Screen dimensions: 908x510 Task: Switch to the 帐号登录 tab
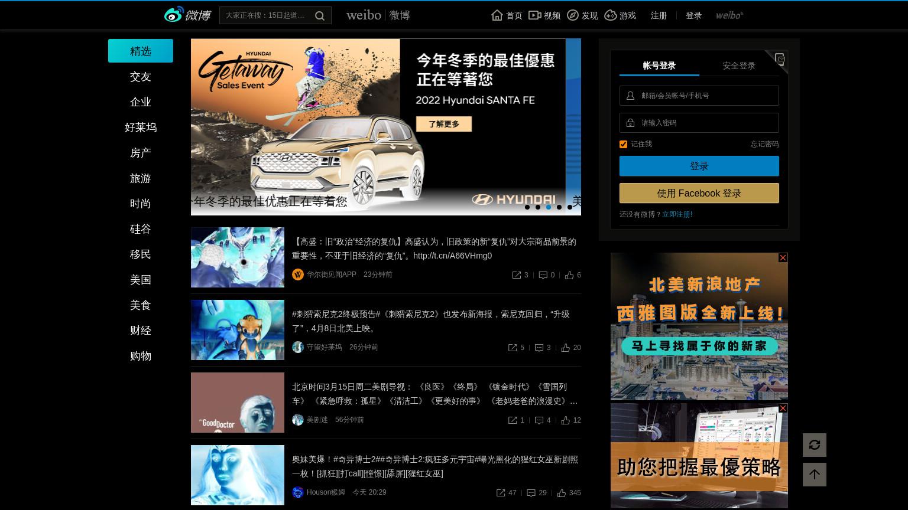tap(659, 66)
